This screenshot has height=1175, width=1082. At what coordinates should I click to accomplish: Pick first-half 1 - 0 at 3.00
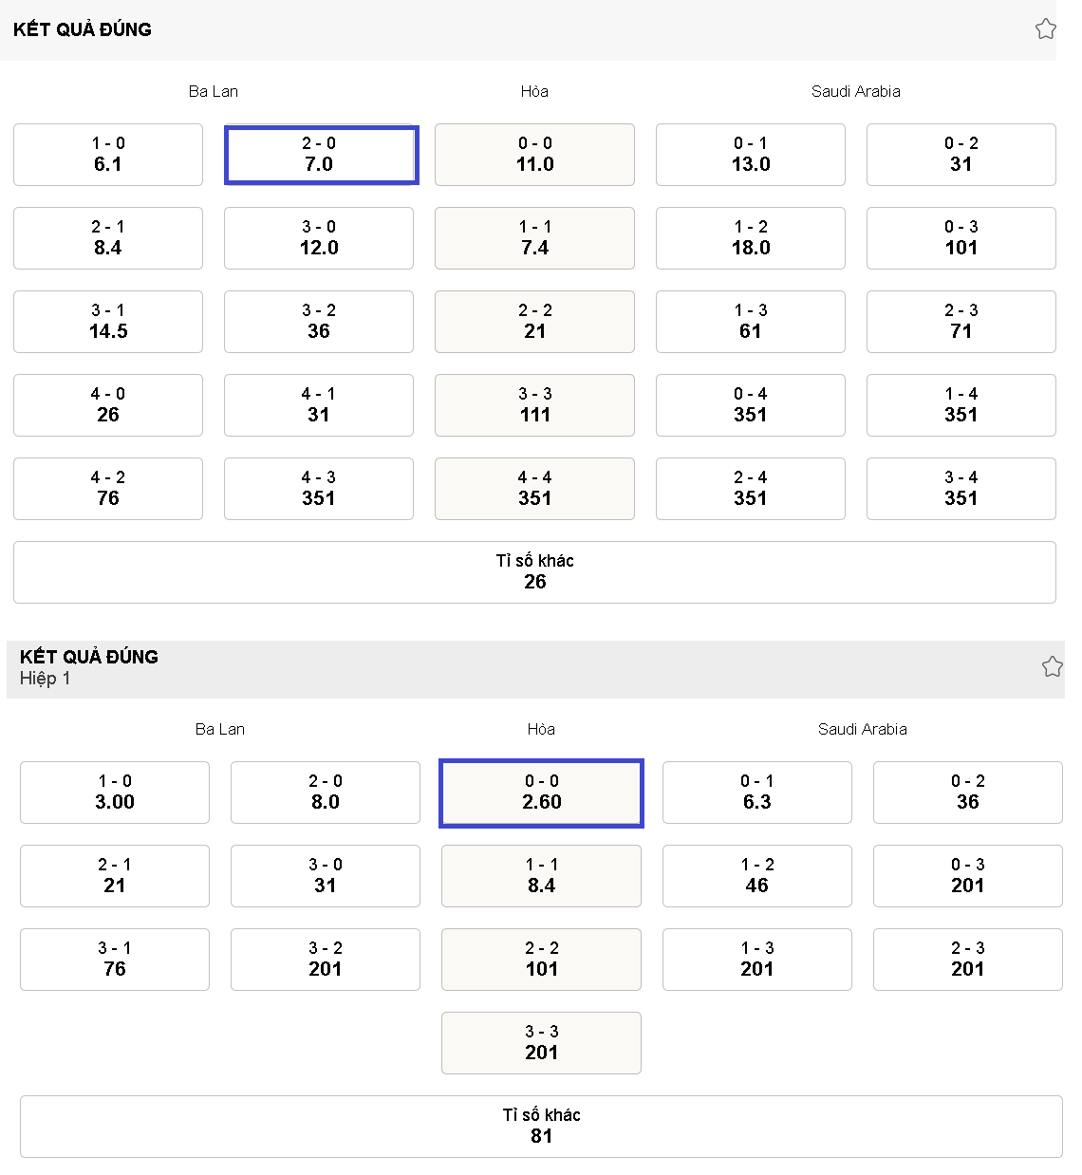click(115, 793)
